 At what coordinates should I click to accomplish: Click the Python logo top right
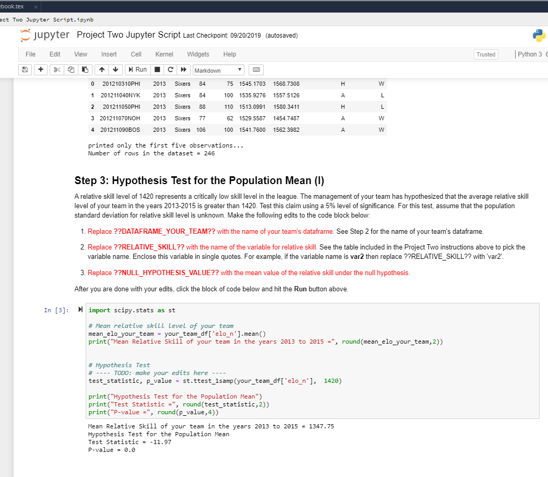539,36
